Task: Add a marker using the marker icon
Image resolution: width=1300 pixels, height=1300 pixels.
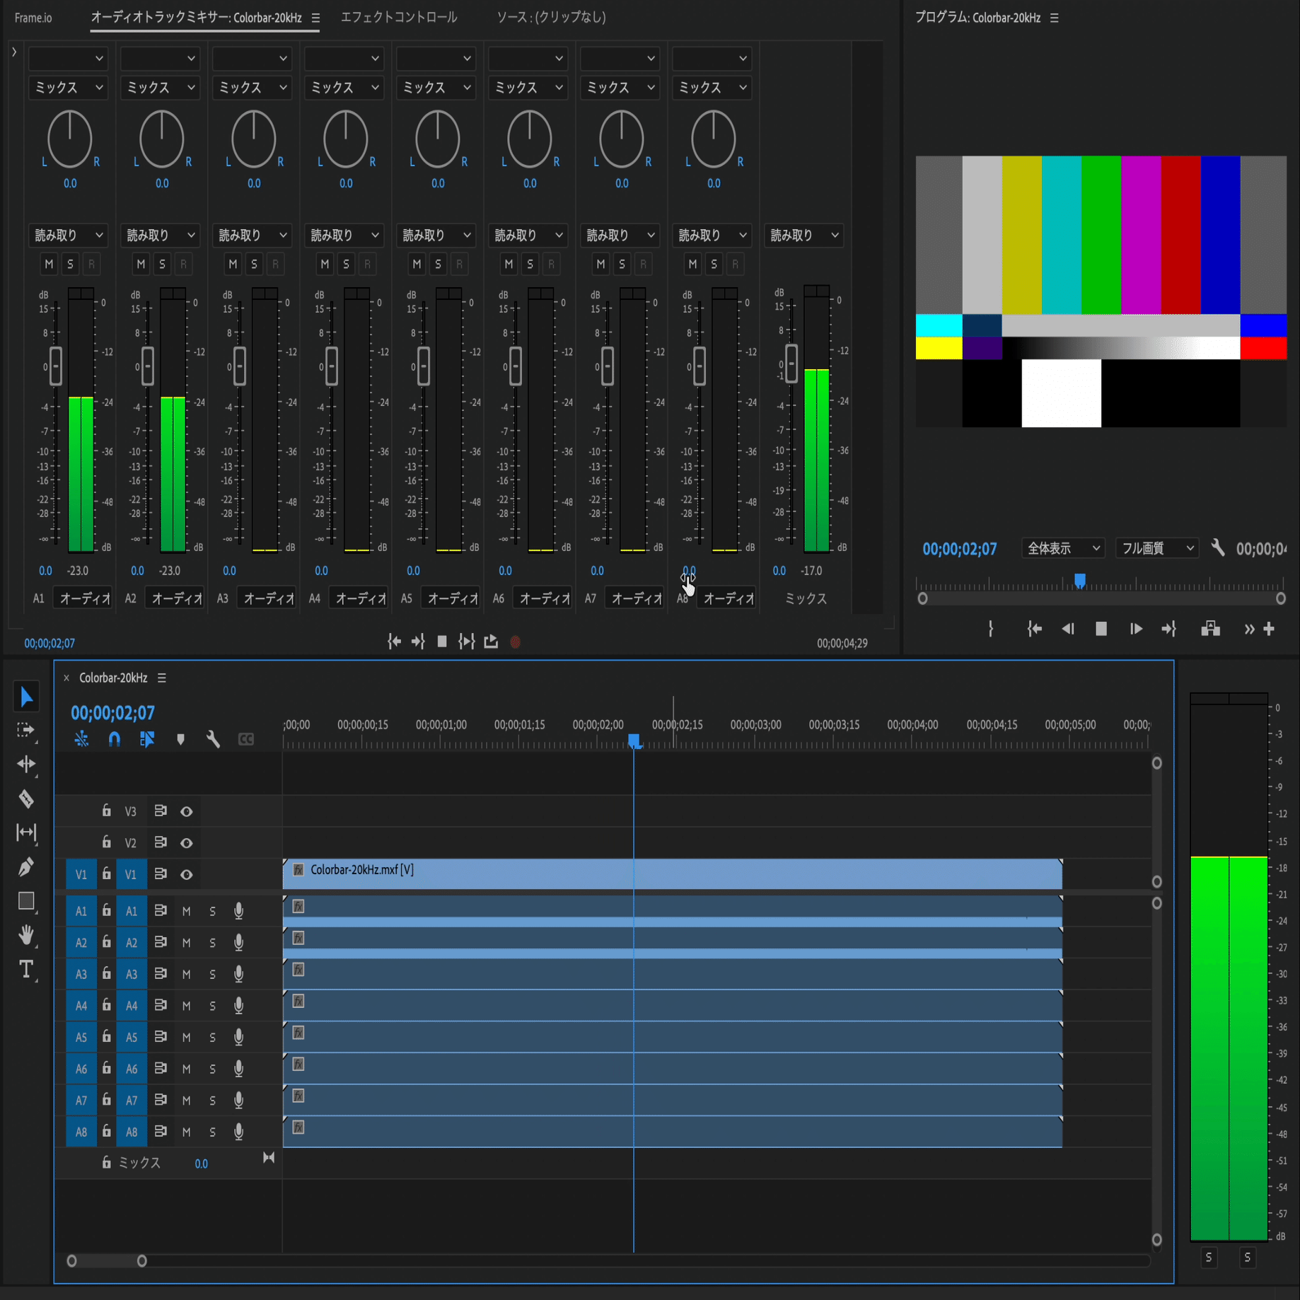Action: click(181, 739)
